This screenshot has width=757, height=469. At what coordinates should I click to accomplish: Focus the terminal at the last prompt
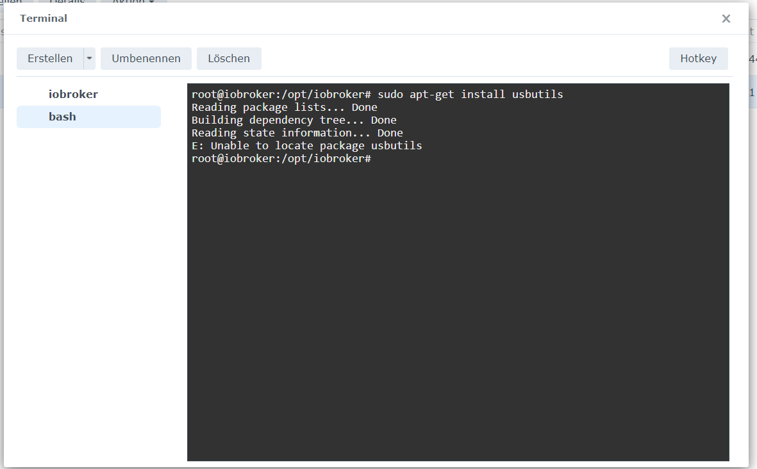[x=281, y=159]
